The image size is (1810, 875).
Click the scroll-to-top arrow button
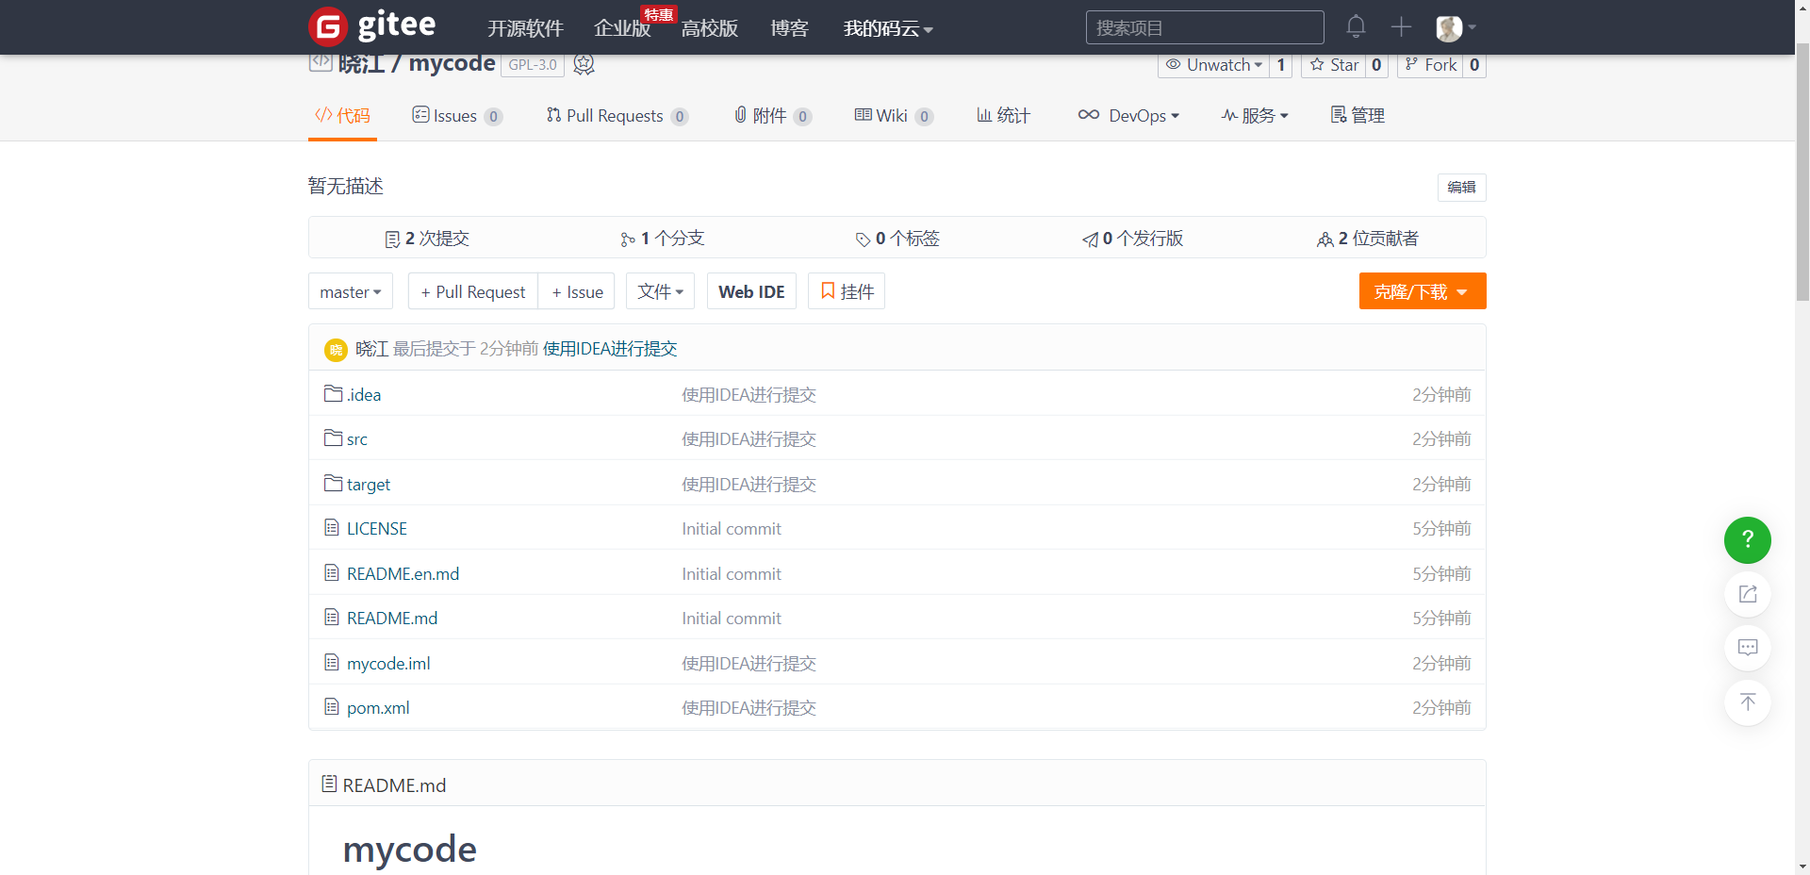pyautogui.click(x=1747, y=702)
